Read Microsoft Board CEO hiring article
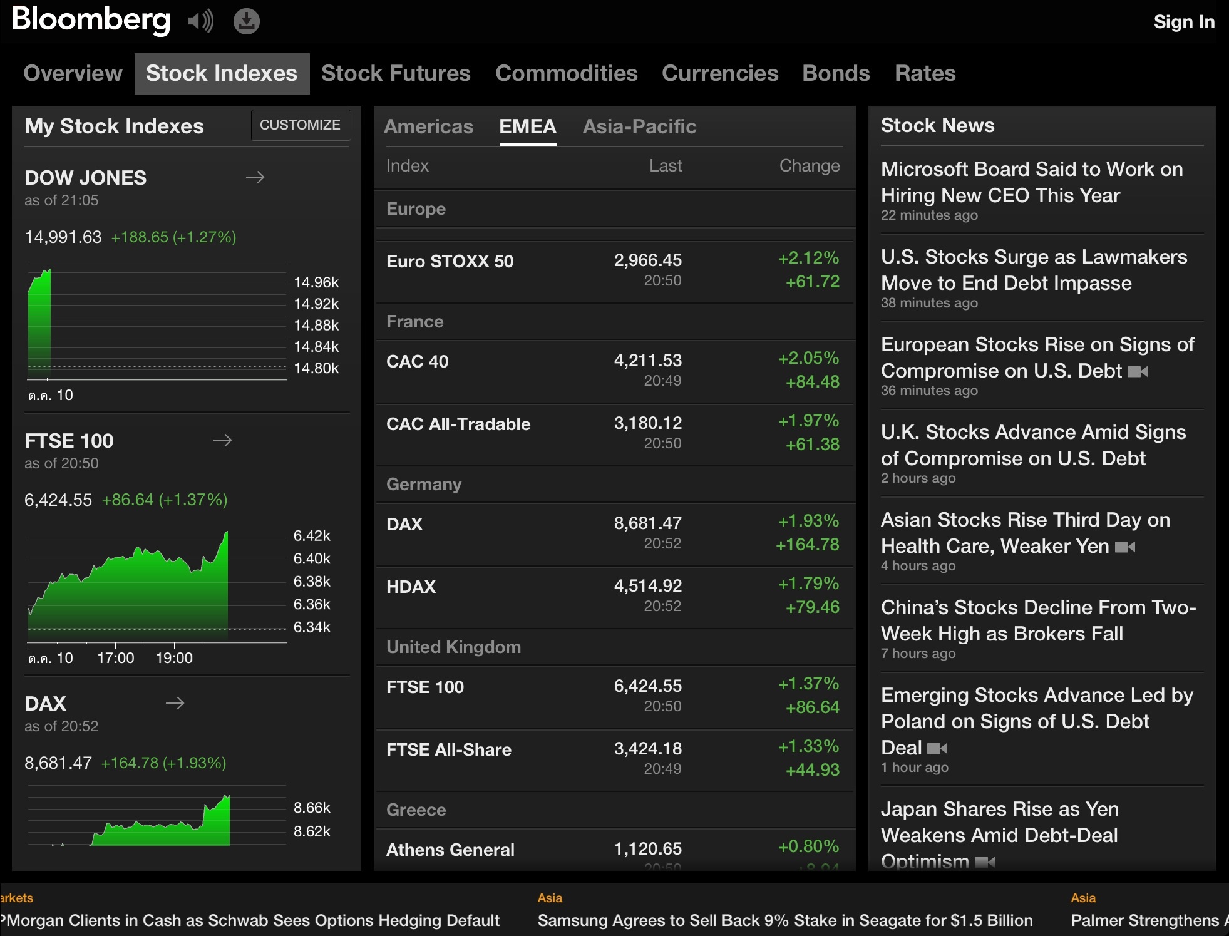This screenshot has height=936, width=1229. click(1042, 190)
